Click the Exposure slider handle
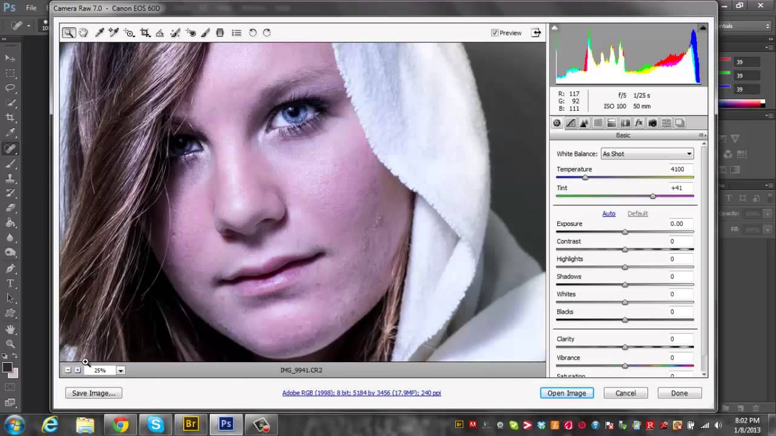776x436 pixels. coord(625,232)
